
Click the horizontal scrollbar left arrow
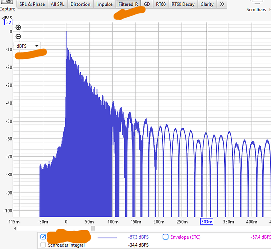(x=15, y=228)
